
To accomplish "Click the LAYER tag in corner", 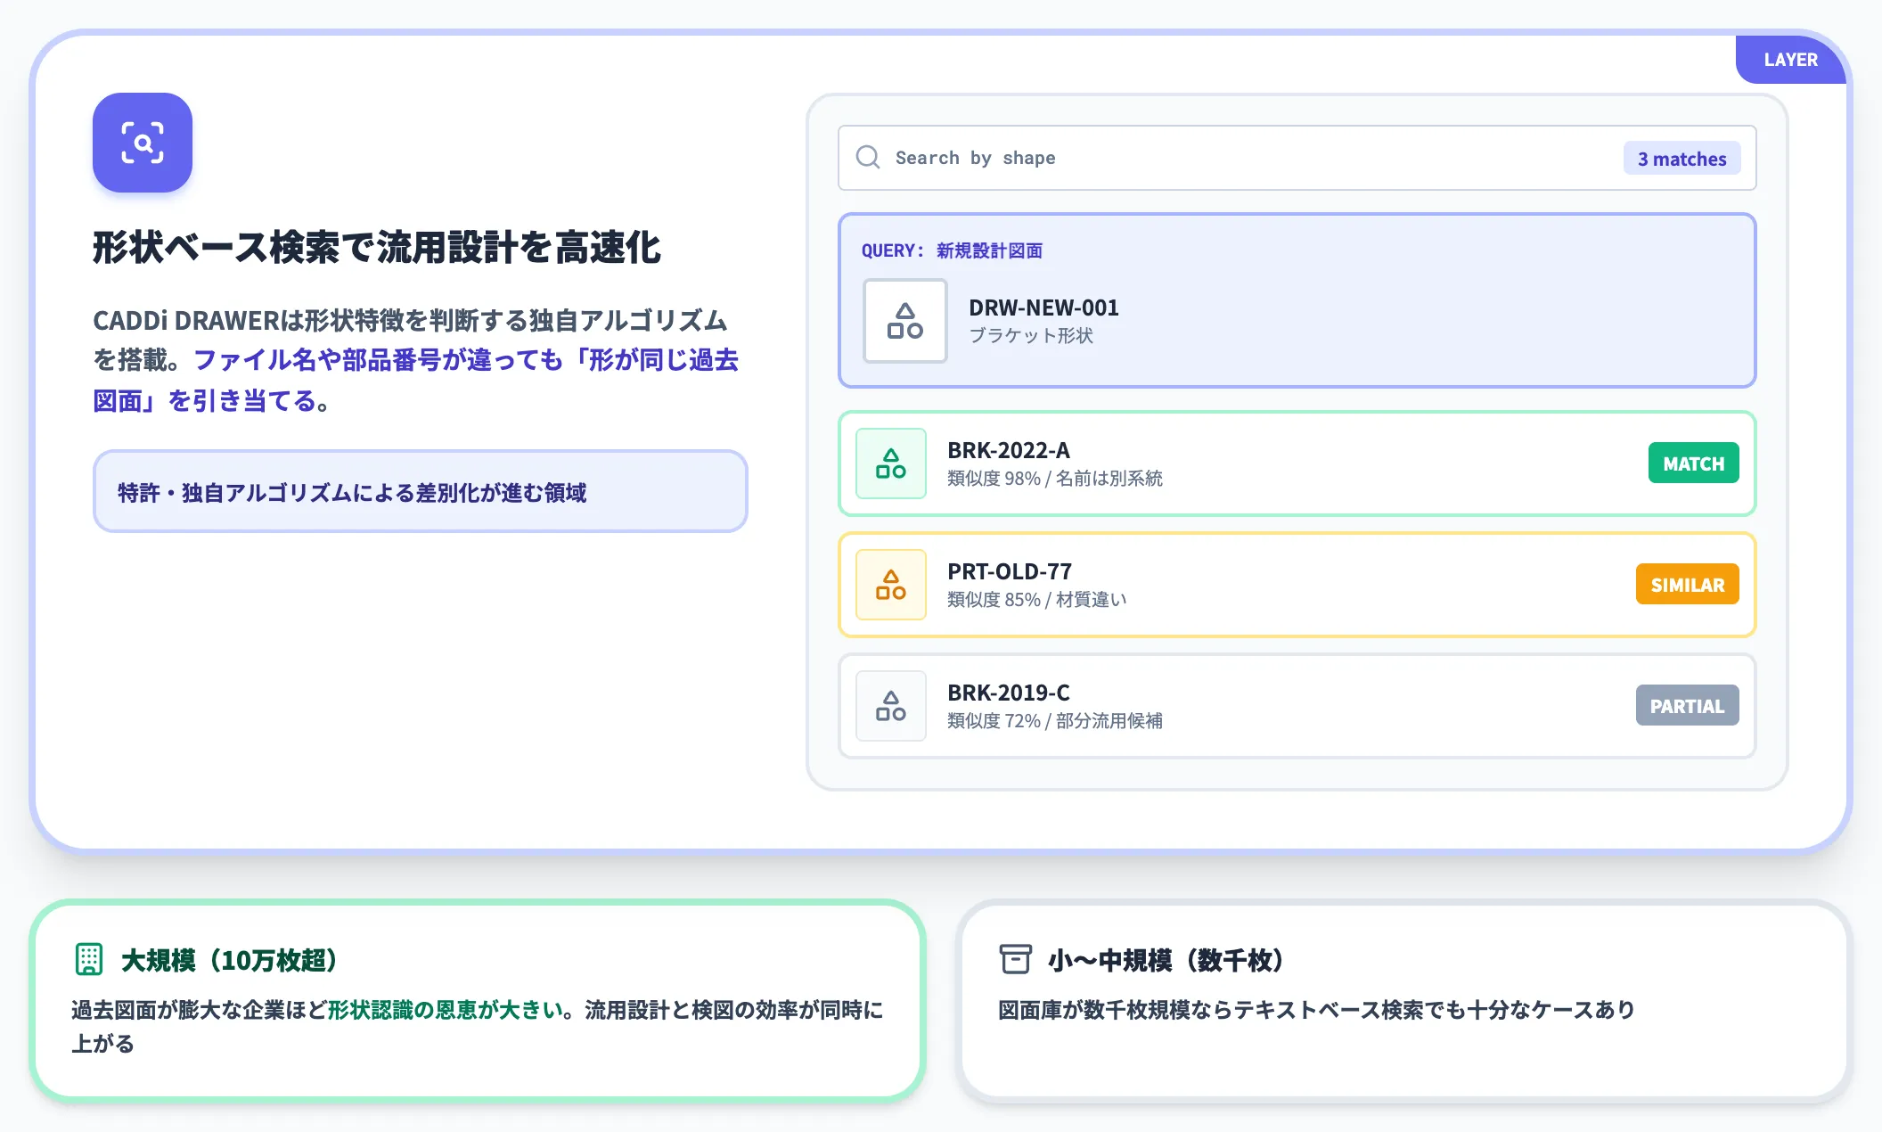I will click(x=1791, y=60).
